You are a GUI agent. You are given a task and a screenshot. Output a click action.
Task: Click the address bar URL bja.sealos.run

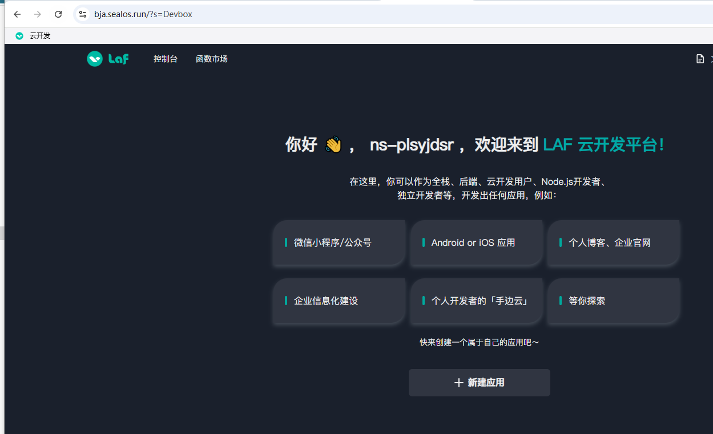tap(143, 14)
